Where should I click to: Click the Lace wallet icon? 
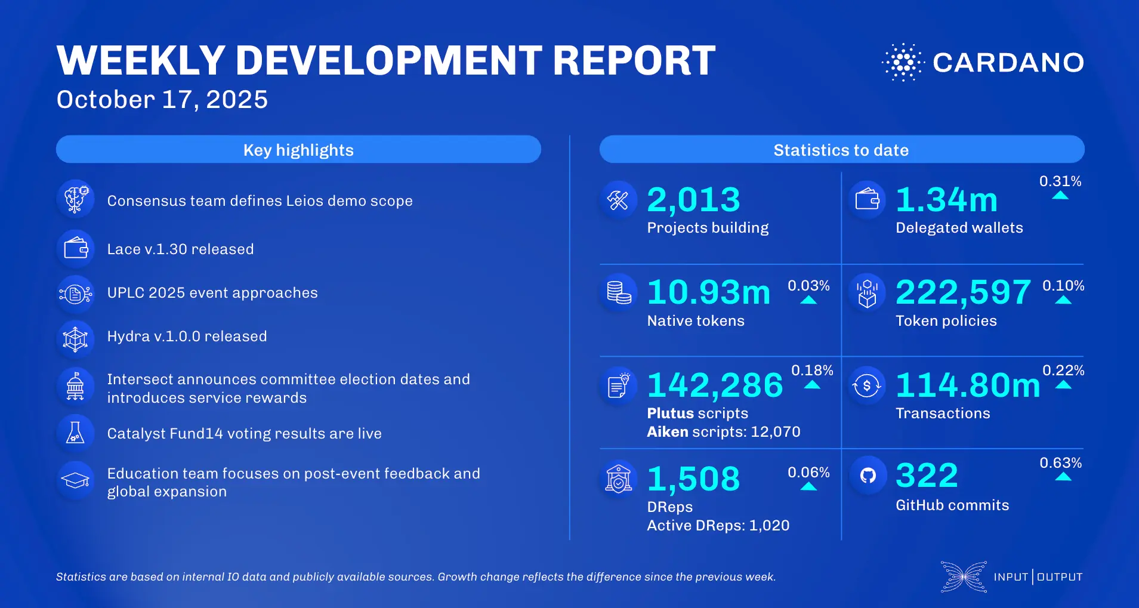[76, 248]
